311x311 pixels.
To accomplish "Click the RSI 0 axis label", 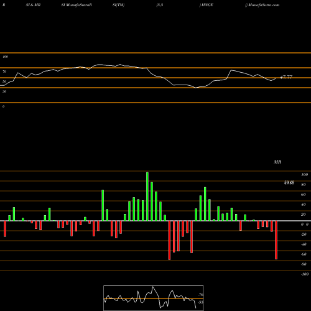I will point(3,106).
